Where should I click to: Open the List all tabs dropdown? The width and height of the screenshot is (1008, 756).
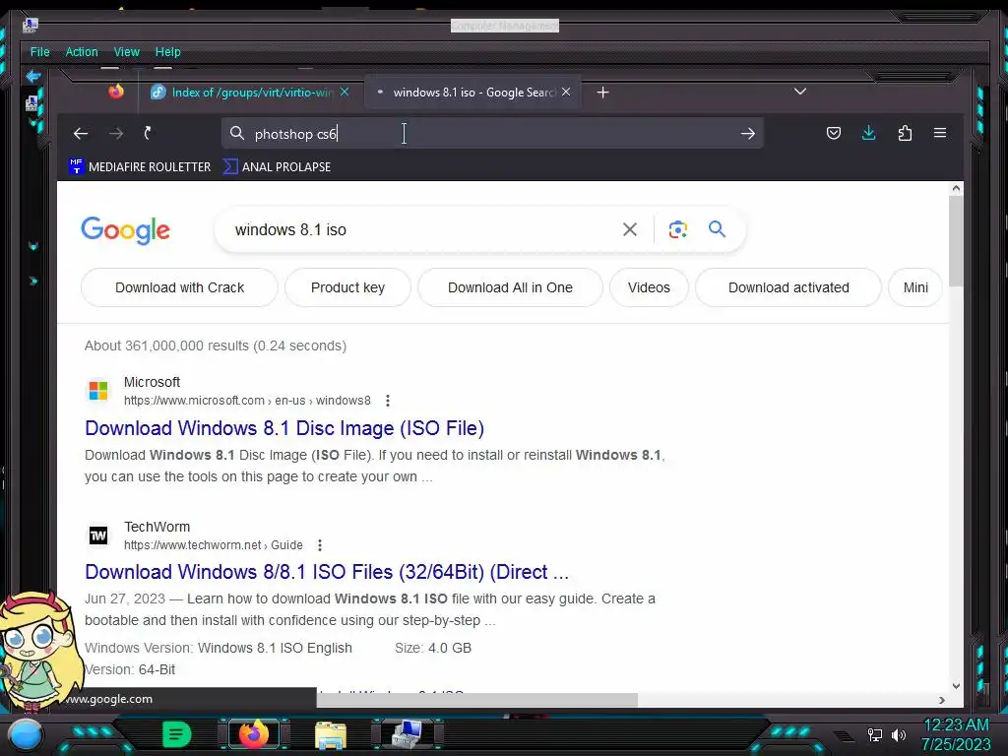coord(799,92)
